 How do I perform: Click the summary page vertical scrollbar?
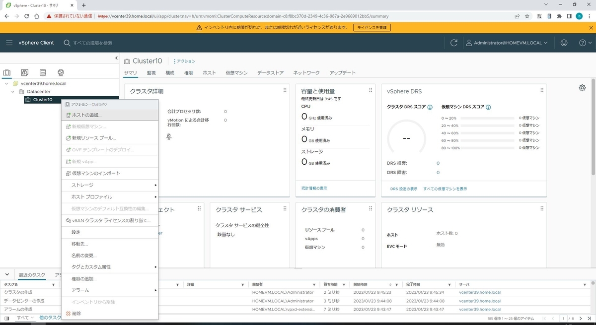click(x=593, y=127)
